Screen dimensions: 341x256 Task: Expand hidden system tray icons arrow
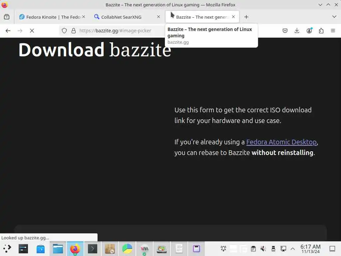(x=293, y=249)
